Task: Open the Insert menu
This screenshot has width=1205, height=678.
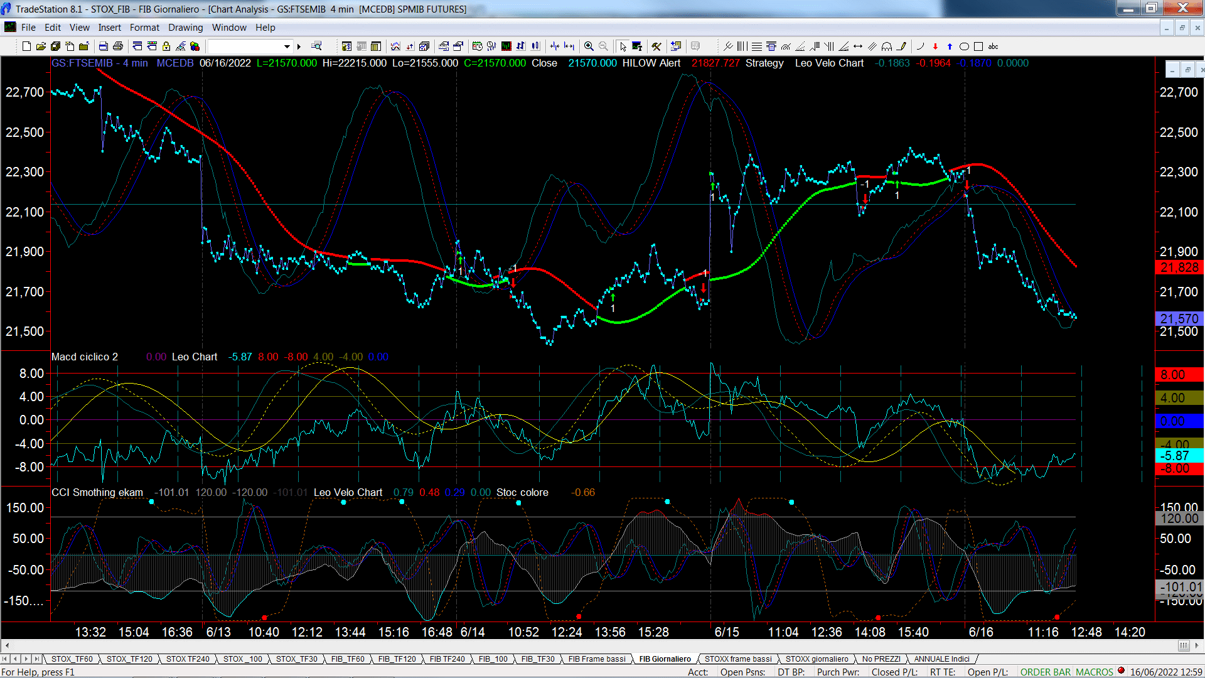Action: (x=110, y=28)
